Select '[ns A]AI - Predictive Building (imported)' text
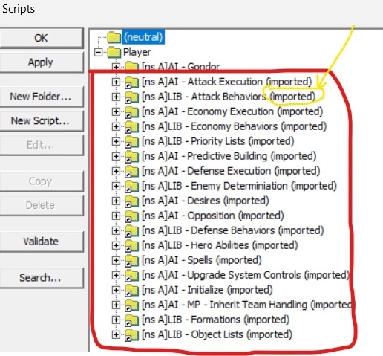 (229, 156)
